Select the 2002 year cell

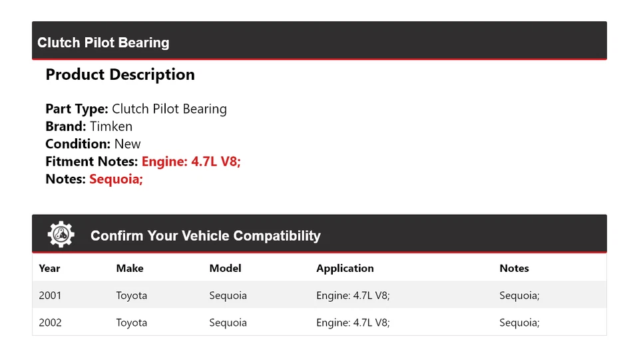click(50, 322)
